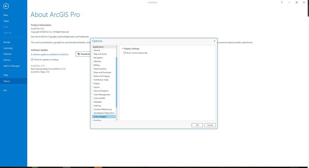
Task: Click the Download update button
Action: pos(83,54)
